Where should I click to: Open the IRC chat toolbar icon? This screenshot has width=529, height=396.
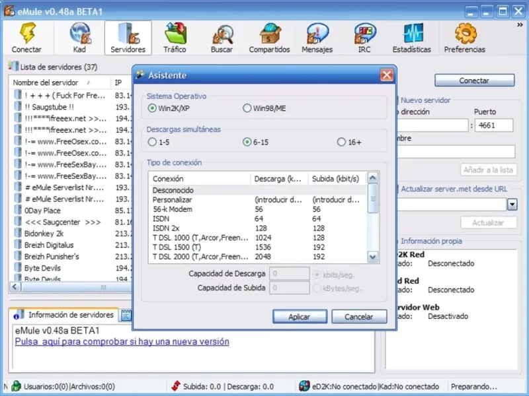(365, 33)
